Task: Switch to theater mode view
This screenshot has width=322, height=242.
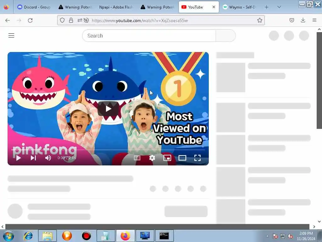Action: click(x=182, y=158)
